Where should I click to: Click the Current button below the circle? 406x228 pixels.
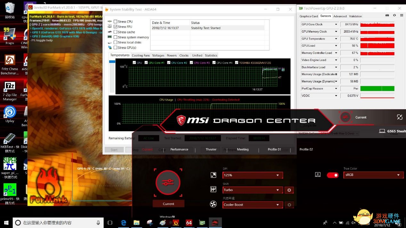click(168, 204)
